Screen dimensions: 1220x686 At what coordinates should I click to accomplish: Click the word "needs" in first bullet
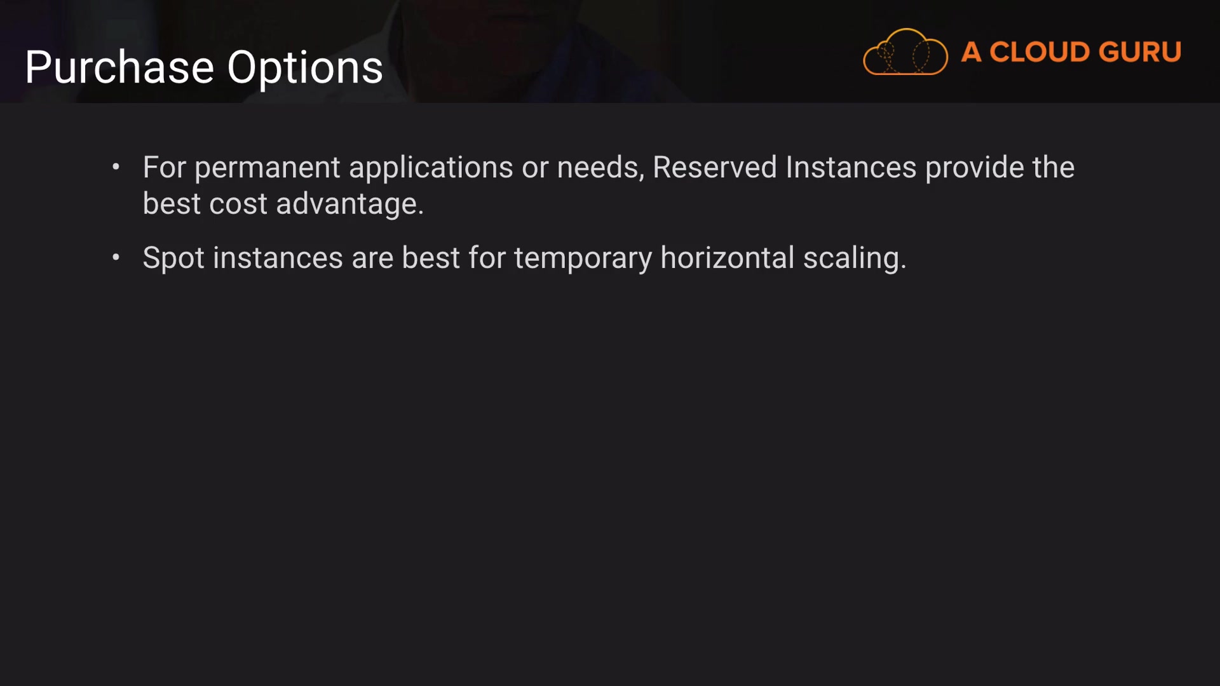coord(597,168)
